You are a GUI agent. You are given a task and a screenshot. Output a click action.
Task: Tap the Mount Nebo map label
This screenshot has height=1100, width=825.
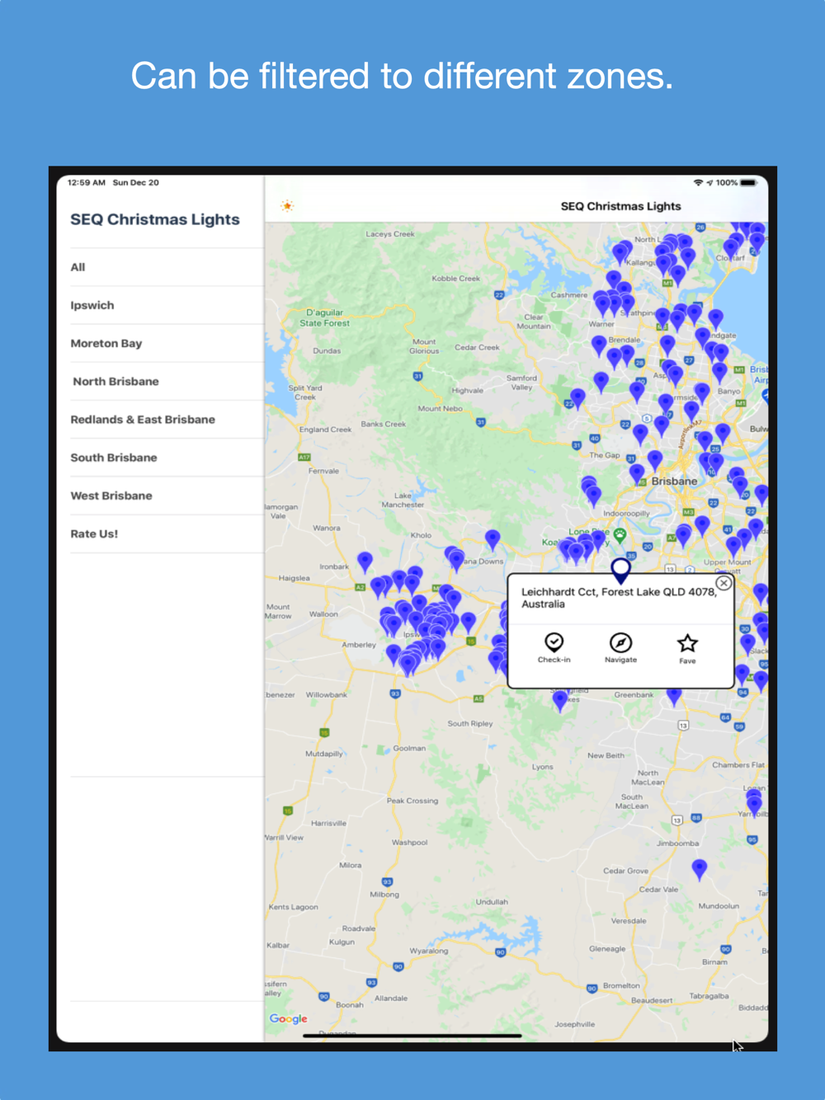pyautogui.click(x=440, y=408)
